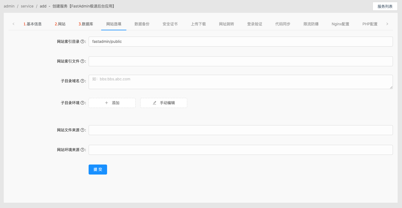Click the pencil icon on 手动编辑
This screenshot has height=208, width=402.
pos(155,103)
